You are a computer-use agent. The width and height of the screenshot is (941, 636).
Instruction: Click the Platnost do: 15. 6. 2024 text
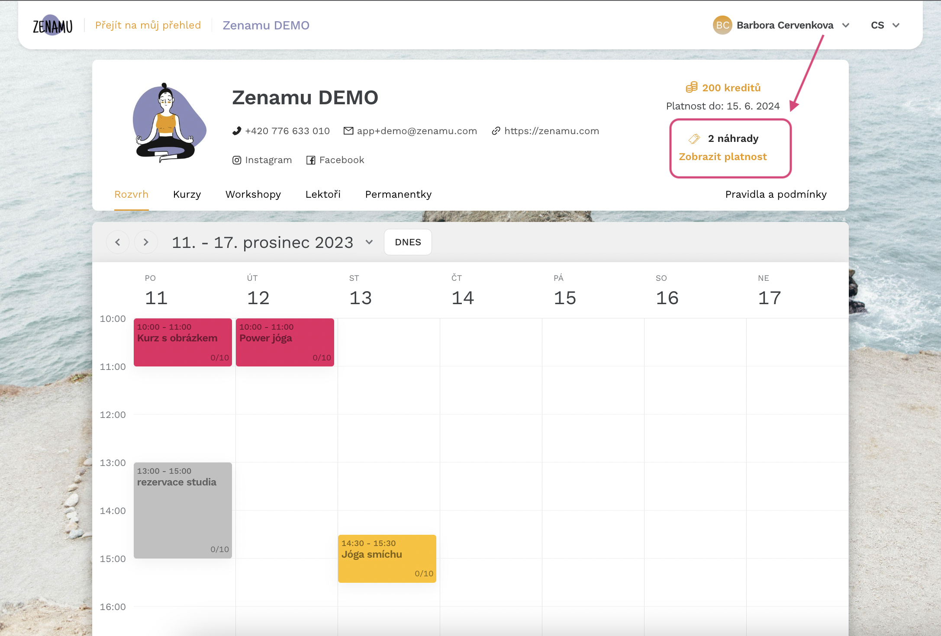[x=723, y=106]
